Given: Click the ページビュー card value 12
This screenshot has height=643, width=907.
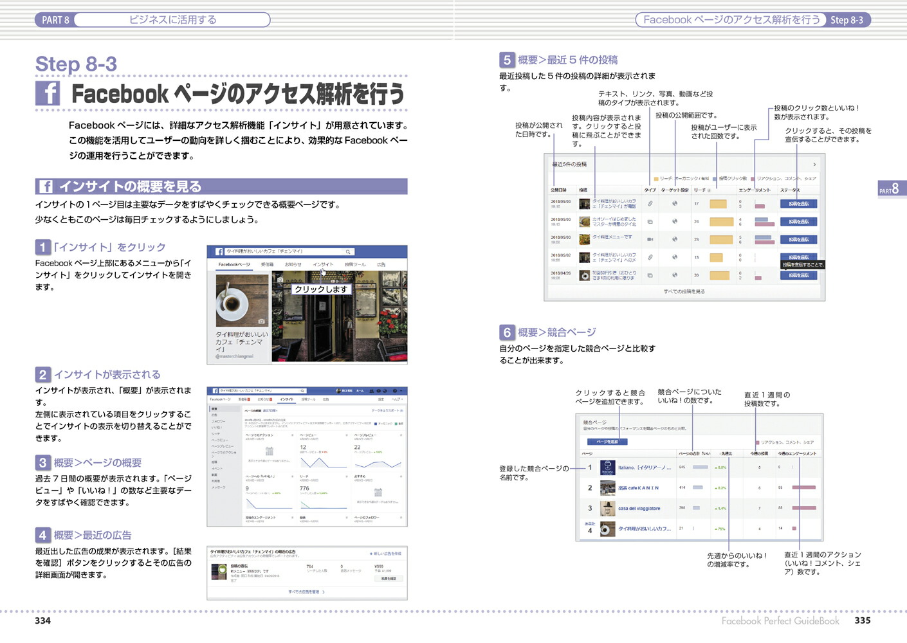Looking at the screenshot, I should click(x=303, y=447).
